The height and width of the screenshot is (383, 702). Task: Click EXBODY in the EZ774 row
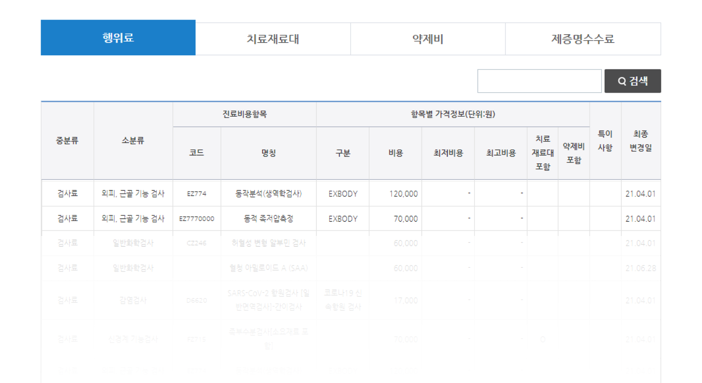coord(343,193)
